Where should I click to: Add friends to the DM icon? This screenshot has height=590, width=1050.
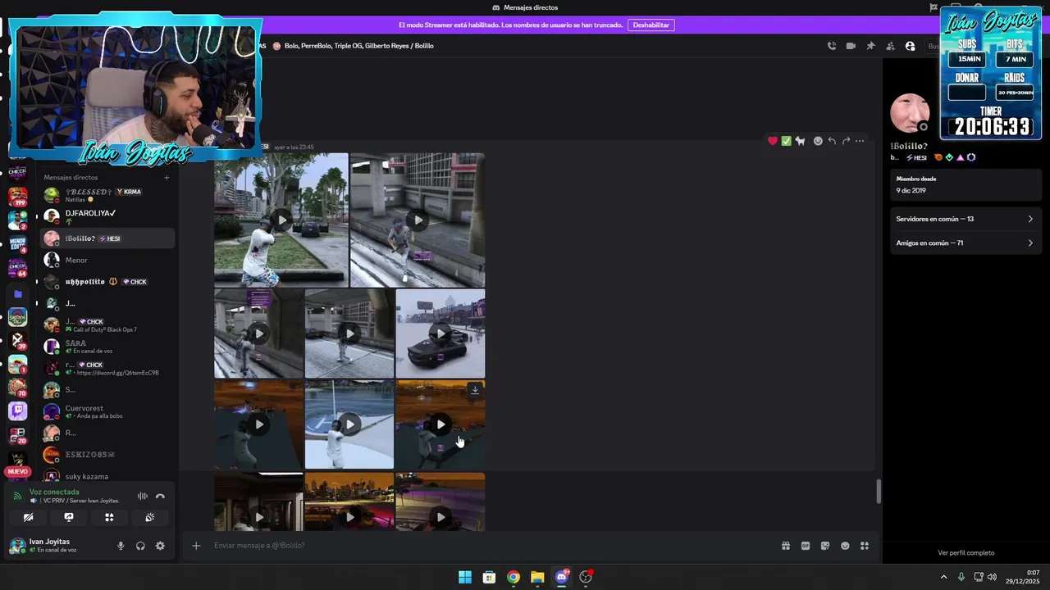890,46
